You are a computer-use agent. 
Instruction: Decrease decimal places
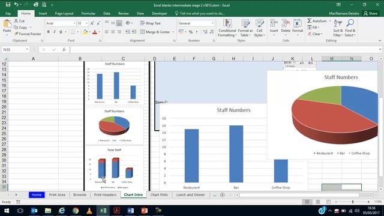(x=212, y=32)
